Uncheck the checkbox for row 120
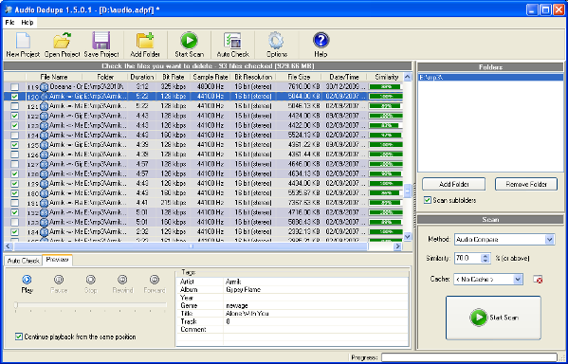Viewport: 568px width, 364px height. (14, 97)
